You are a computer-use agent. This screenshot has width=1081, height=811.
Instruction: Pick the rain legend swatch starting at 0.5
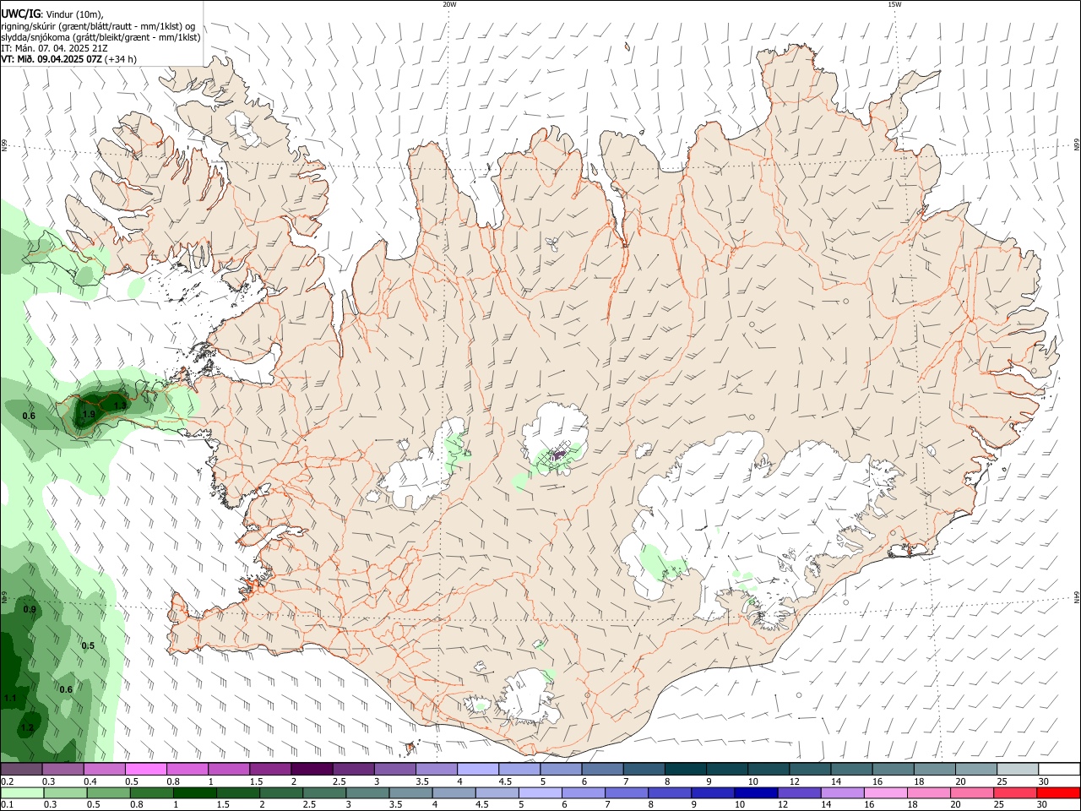tap(108, 793)
